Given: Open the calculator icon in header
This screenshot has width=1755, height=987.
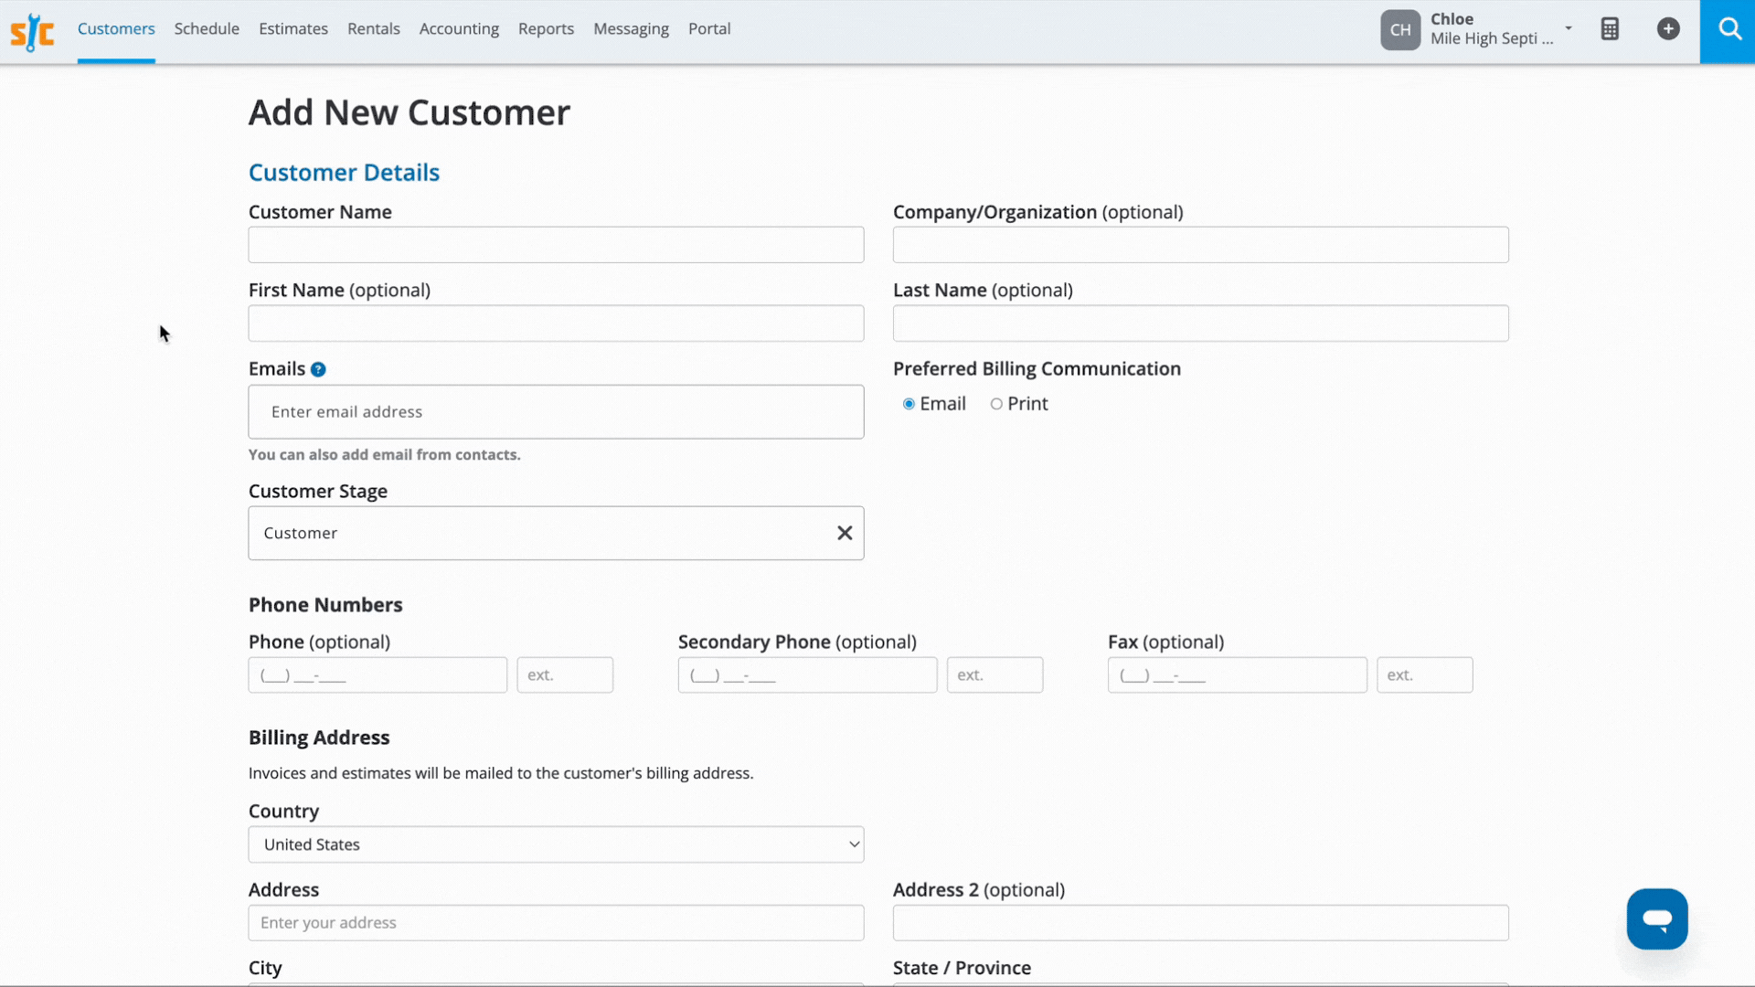Looking at the screenshot, I should tap(1610, 29).
